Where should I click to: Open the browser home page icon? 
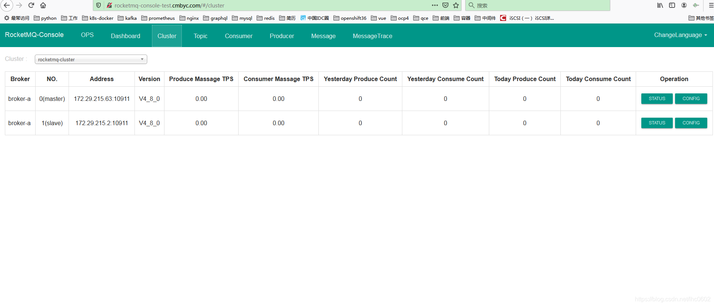(43, 5)
